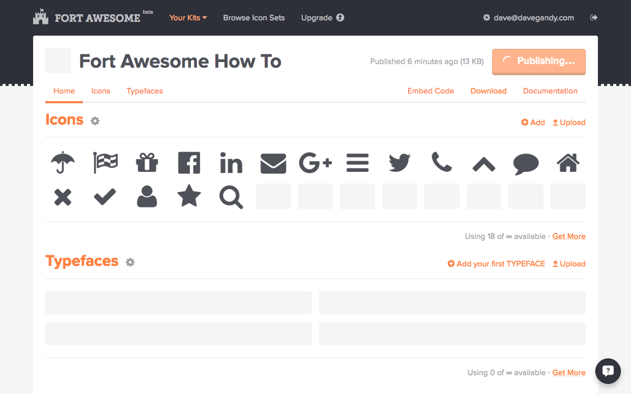
Task: Click the Icons section settings gear
Action: pos(95,121)
